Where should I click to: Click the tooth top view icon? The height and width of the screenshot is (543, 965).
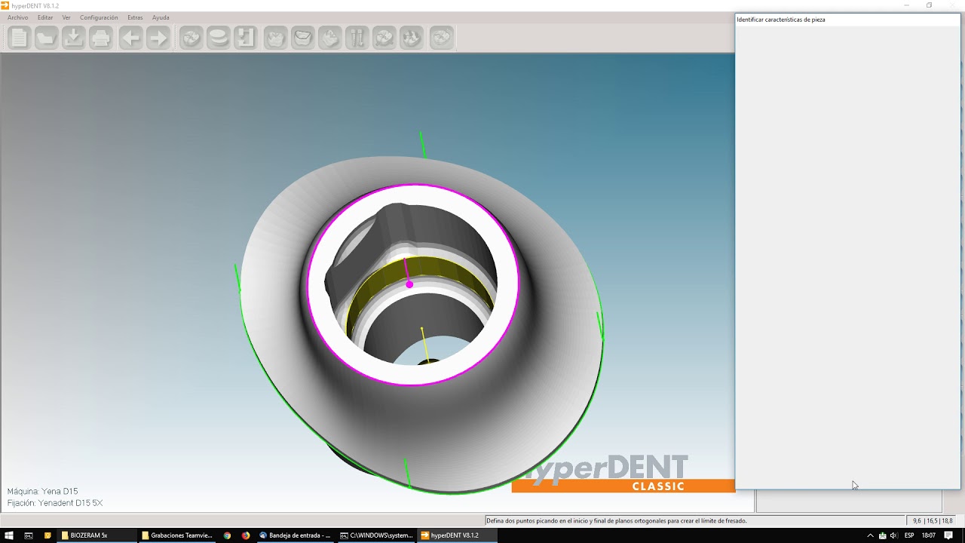tap(276, 37)
